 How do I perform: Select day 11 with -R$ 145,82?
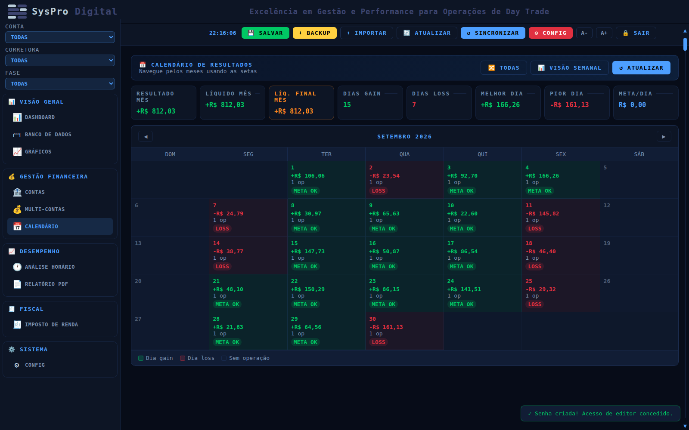click(x=561, y=218)
